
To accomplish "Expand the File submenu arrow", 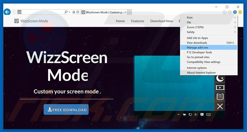I will point(235,22).
